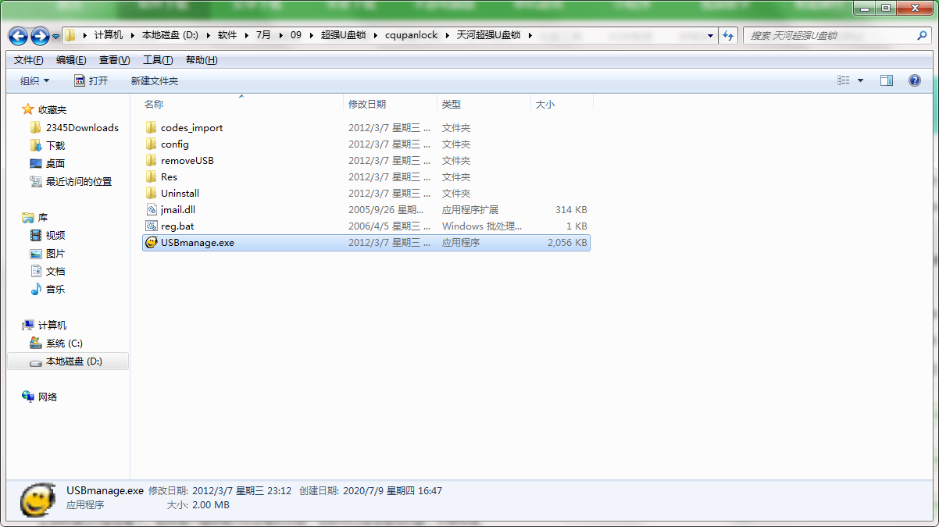Click the blue help icon

pos(915,80)
